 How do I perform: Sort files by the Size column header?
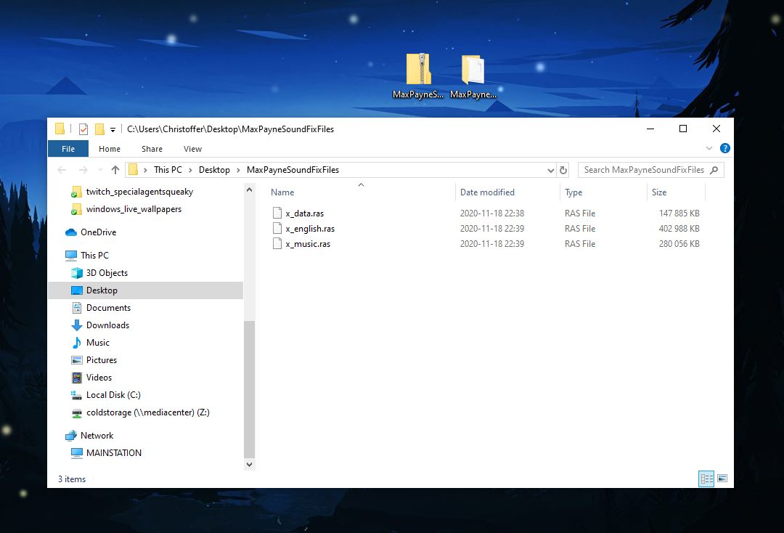click(669, 192)
